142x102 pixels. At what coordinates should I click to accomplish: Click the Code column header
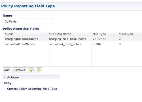[x=26, y=34]
